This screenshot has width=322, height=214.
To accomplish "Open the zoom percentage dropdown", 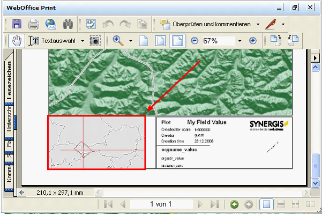I will [x=239, y=41].
